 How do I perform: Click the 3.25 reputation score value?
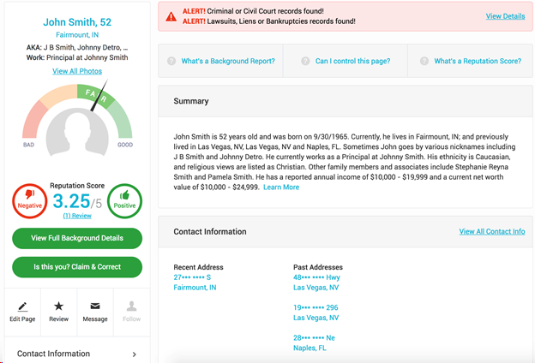click(72, 201)
